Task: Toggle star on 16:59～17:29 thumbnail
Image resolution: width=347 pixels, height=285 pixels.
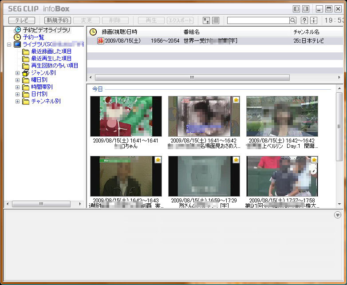Action: [x=236, y=160]
